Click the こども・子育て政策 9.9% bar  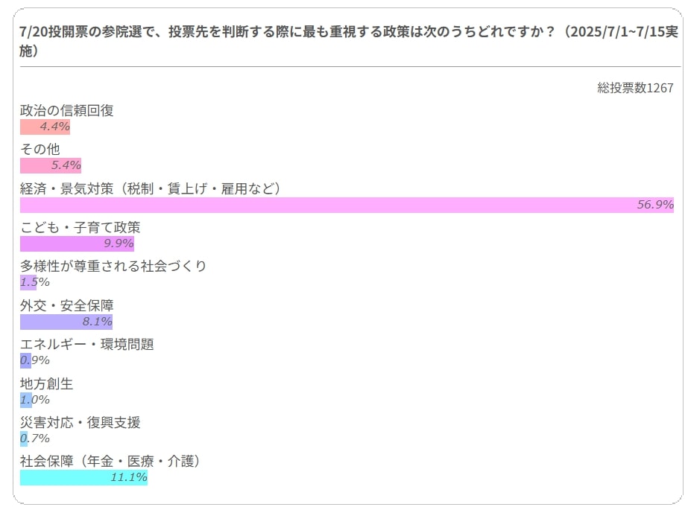click(x=77, y=244)
